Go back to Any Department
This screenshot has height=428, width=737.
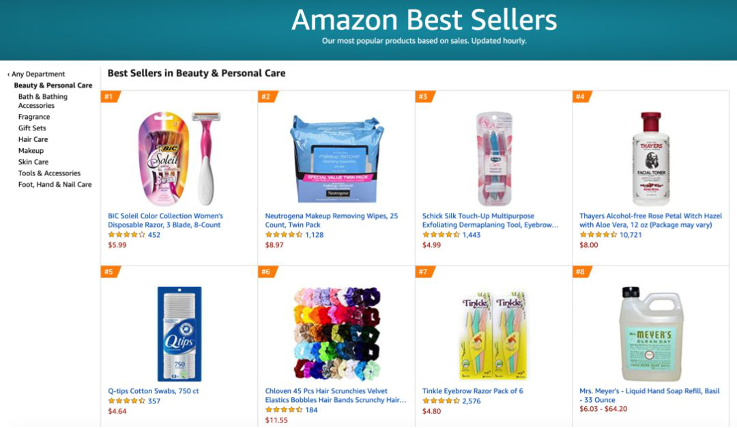[x=36, y=74]
